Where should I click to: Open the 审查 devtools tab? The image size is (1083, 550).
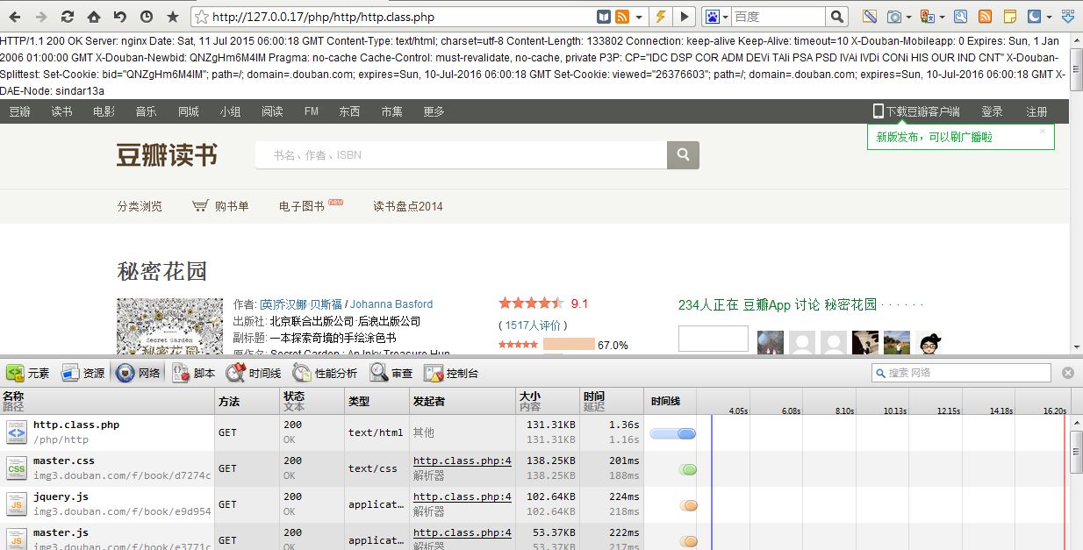click(x=391, y=373)
